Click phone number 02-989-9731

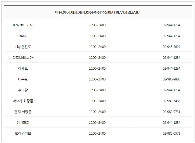click(x=171, y=112)
